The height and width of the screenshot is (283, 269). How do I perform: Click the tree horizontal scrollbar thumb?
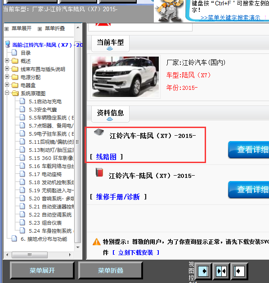(x=30, y=255)
